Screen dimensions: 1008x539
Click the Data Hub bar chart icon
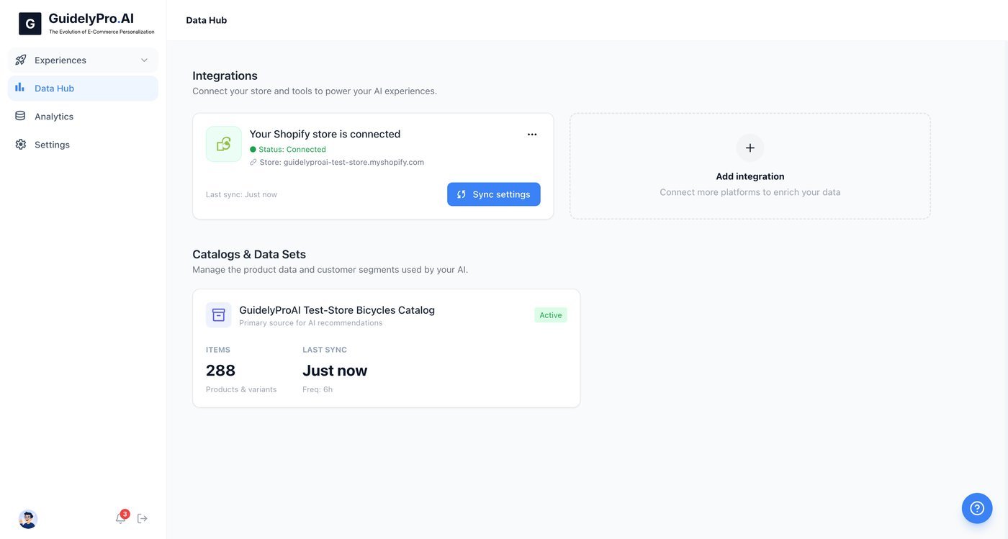pos(20,88)
